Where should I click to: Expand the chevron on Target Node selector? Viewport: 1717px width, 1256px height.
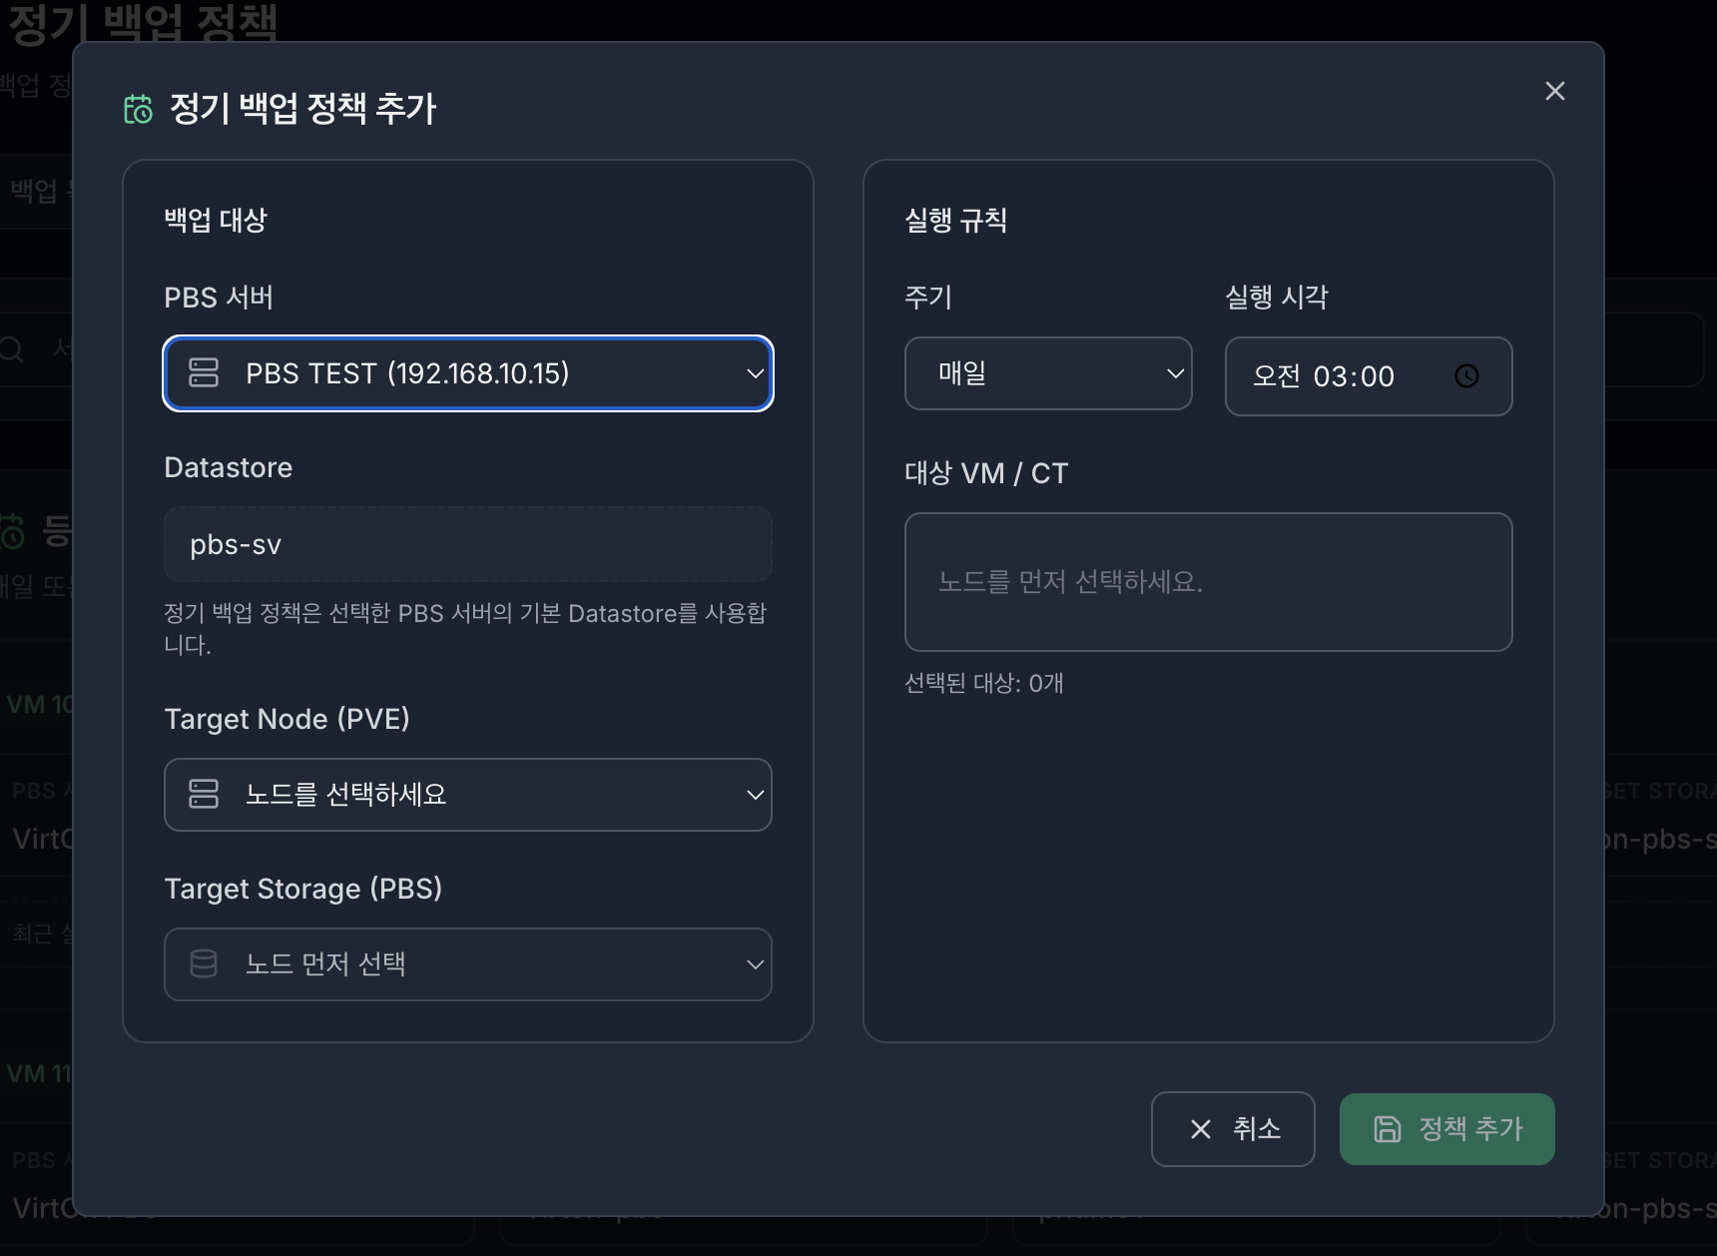click(755, 795)
